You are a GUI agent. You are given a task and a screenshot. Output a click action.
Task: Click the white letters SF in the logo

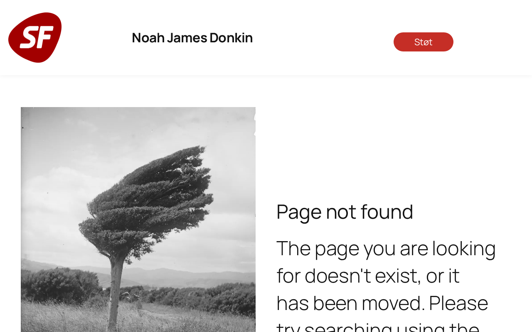pos(37,37)
